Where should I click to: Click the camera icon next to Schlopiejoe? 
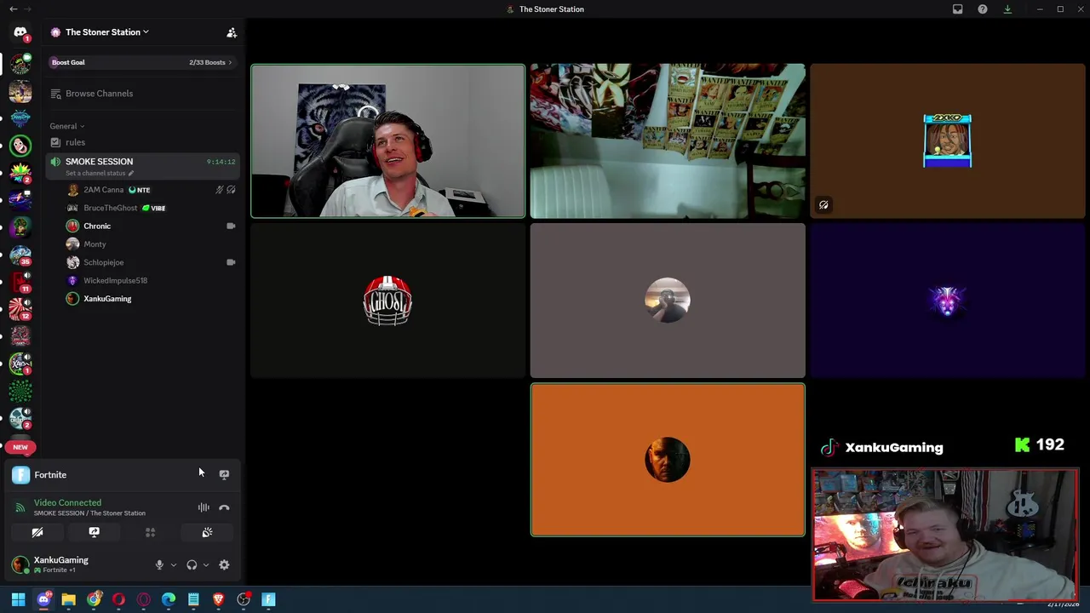coord(231,262)
